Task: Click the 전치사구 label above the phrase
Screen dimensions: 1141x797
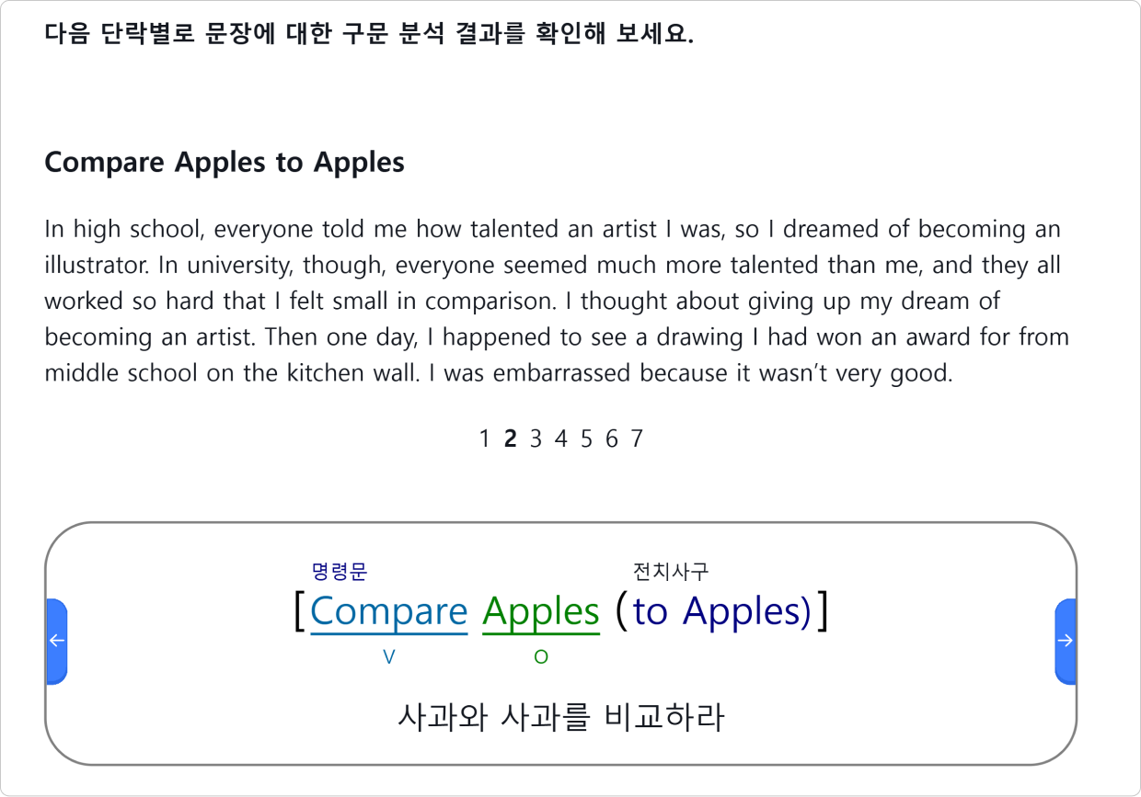Action: 671,572
